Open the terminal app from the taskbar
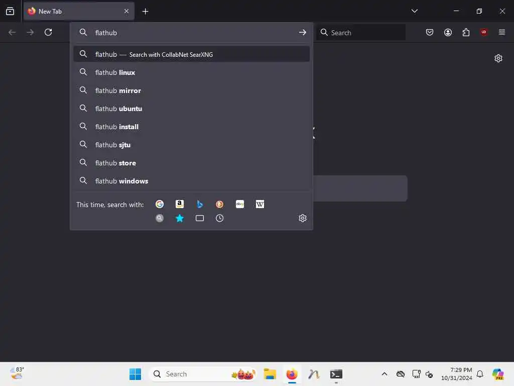Viewport: 514px width, 386px height. (x=336, y=374)
